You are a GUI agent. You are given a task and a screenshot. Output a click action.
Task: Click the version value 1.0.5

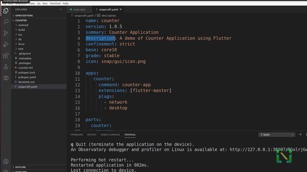pos(116,27)
